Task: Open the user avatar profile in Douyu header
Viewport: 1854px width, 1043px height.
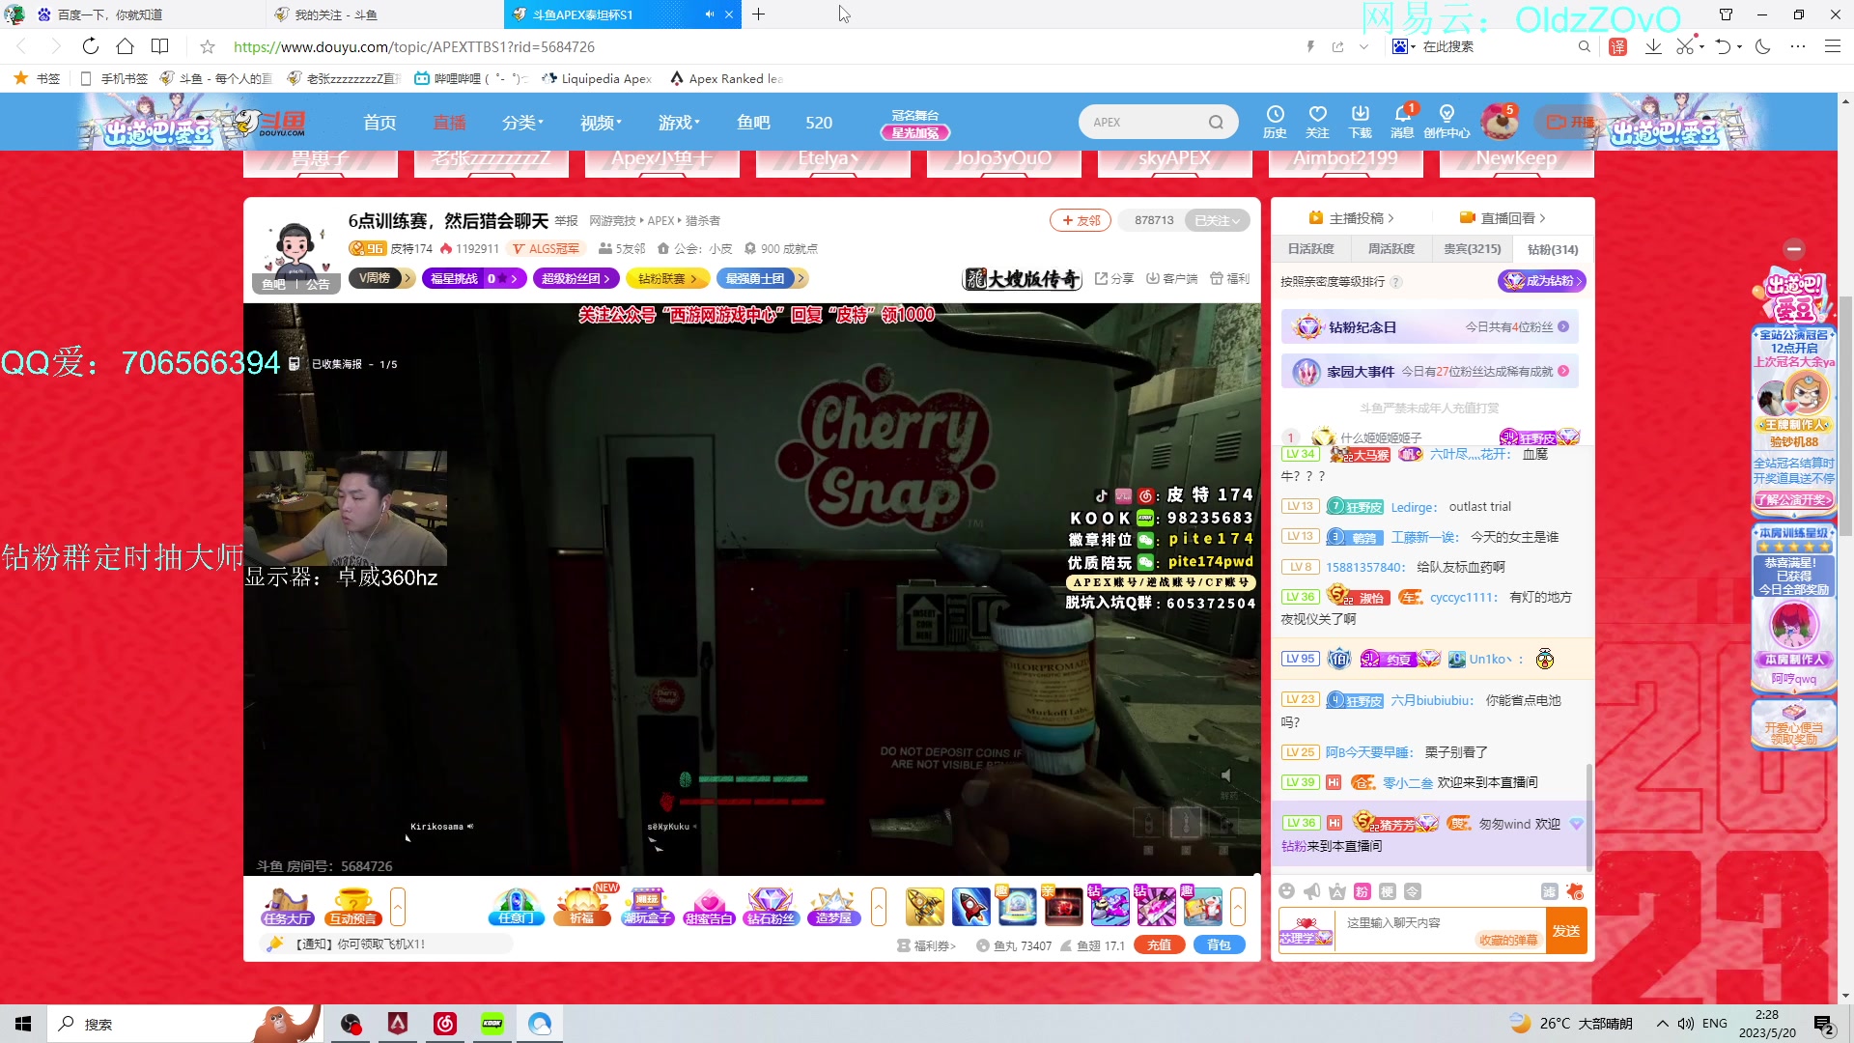Action: click(1499, 122)
